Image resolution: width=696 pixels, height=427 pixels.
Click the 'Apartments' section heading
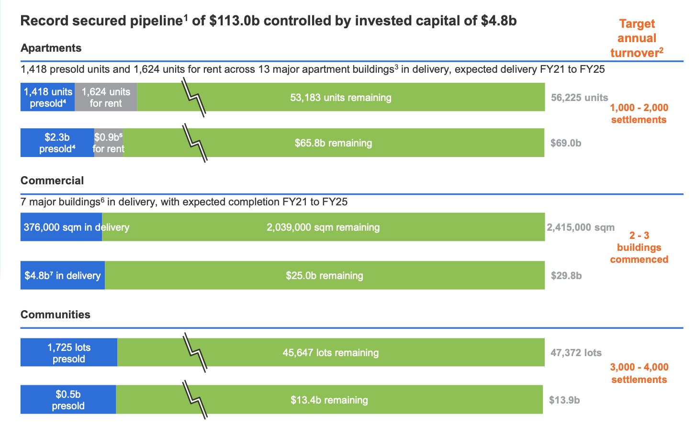click(x=51, y=48)
